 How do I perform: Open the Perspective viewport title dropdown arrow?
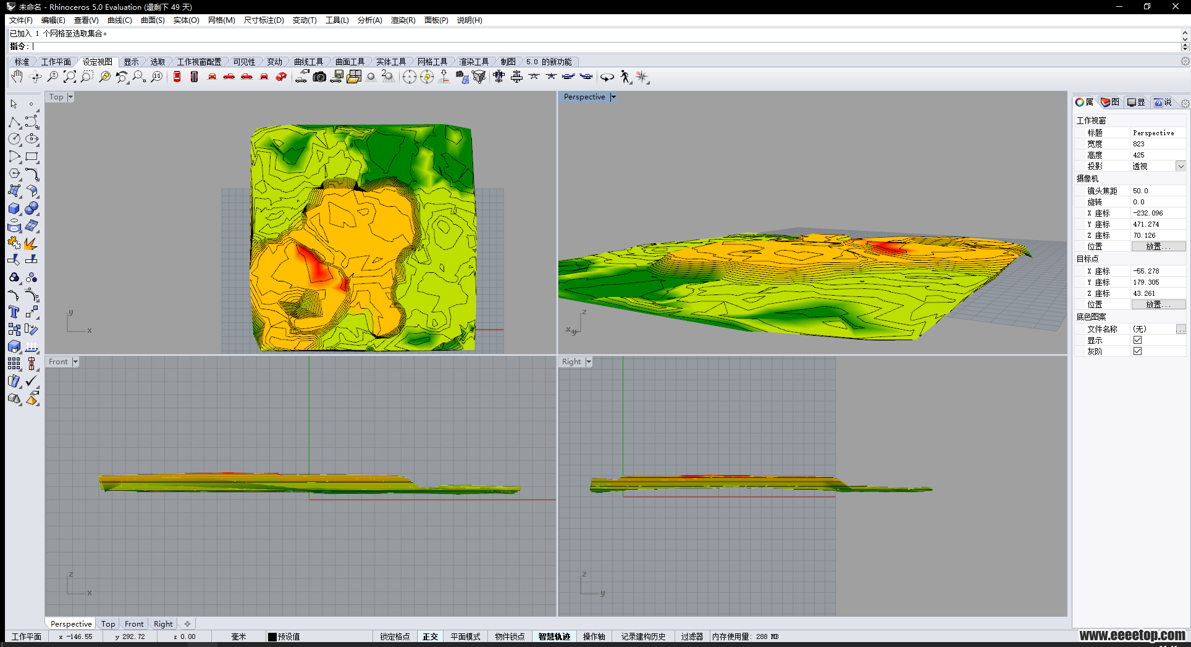coord(613,97)
